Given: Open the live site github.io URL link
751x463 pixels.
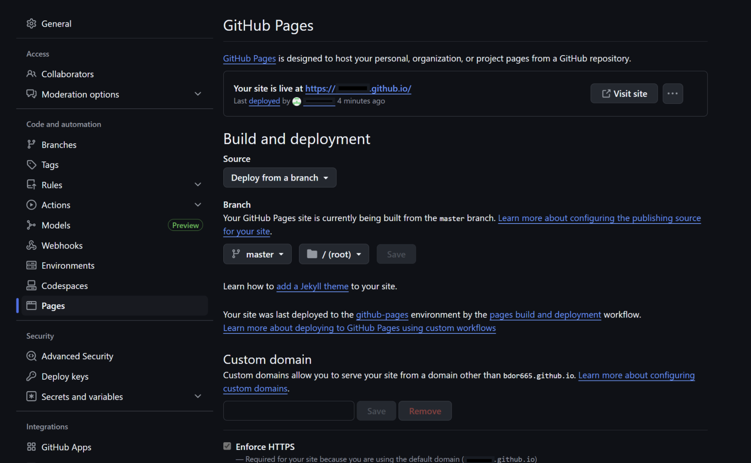Looking at the screenshot, I should 358,88.
